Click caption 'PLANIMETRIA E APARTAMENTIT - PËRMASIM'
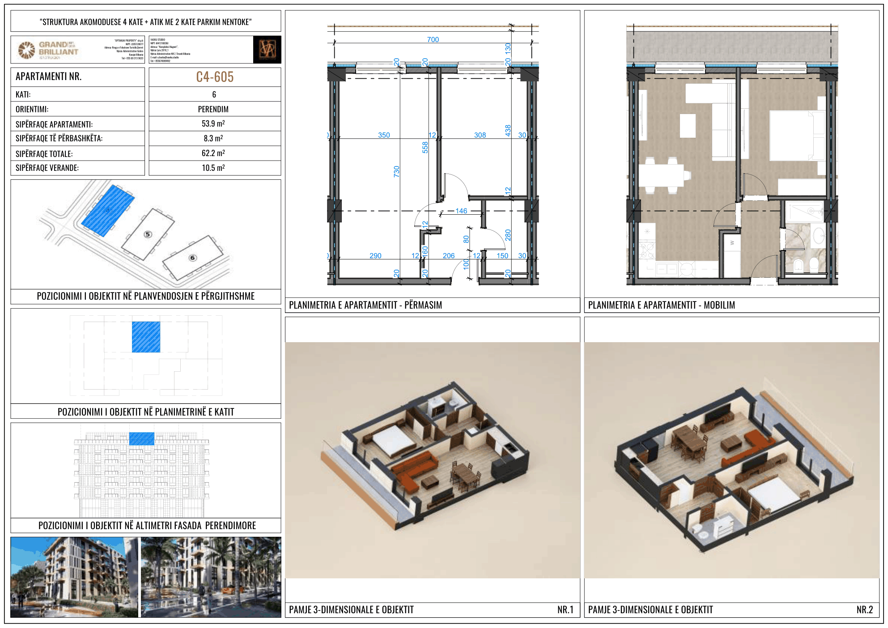The image size is (888, 628). pos(365,305)
